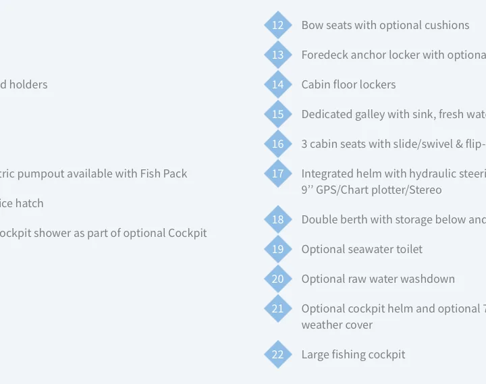486x384 pixels.
Task: Select the number 19 toilet marker
Action: [277, 249]
